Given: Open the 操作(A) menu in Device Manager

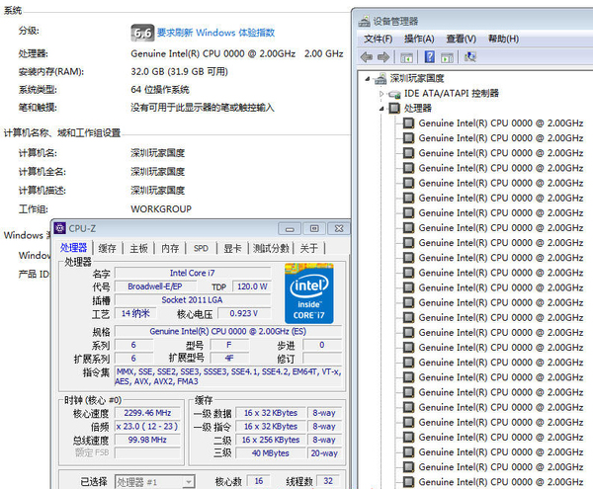Looking at the screenshot, I should (x=419, y=39).
